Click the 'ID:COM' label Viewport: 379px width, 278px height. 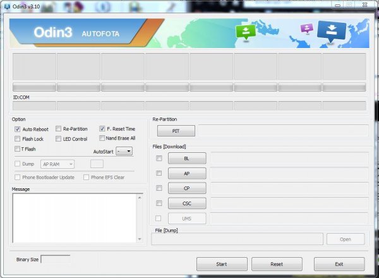pos(21,97)
